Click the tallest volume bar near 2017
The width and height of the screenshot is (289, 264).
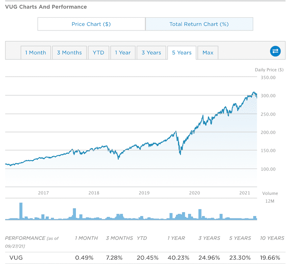click(x=21, y=211)
